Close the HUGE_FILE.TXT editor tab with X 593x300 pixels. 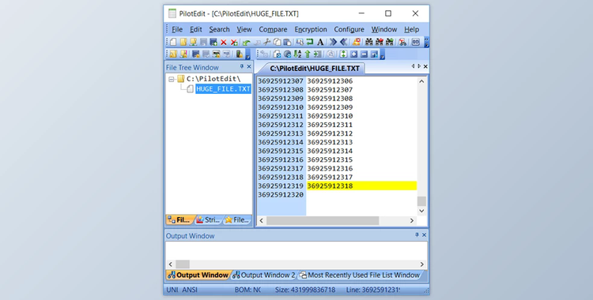click(x=425, y=66)
